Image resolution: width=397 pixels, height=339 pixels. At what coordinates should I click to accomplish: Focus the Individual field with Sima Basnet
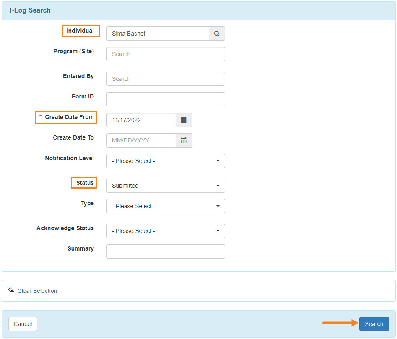[x=158, y=34]
